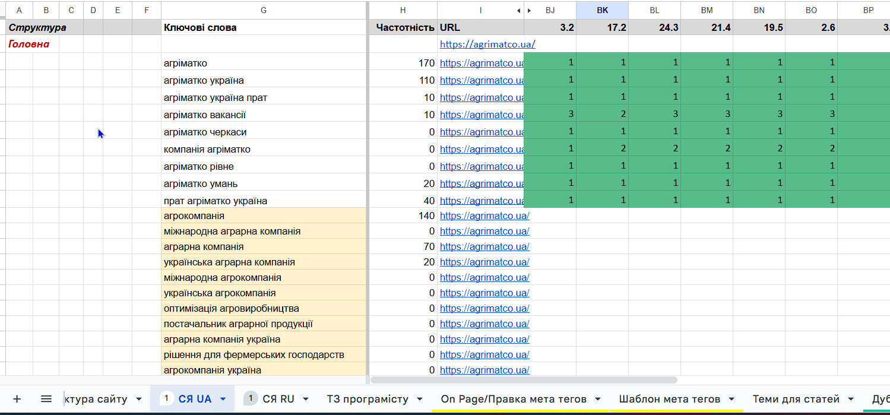Select keyword cell постачальник аграрної продукції
890x415 pixels.
coord(264,324)
